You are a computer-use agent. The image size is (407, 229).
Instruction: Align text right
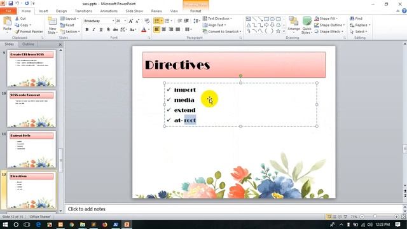point(171,30)
